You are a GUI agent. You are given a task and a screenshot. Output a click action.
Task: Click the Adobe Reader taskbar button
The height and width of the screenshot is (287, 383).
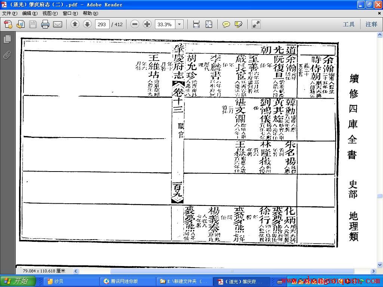241,281
